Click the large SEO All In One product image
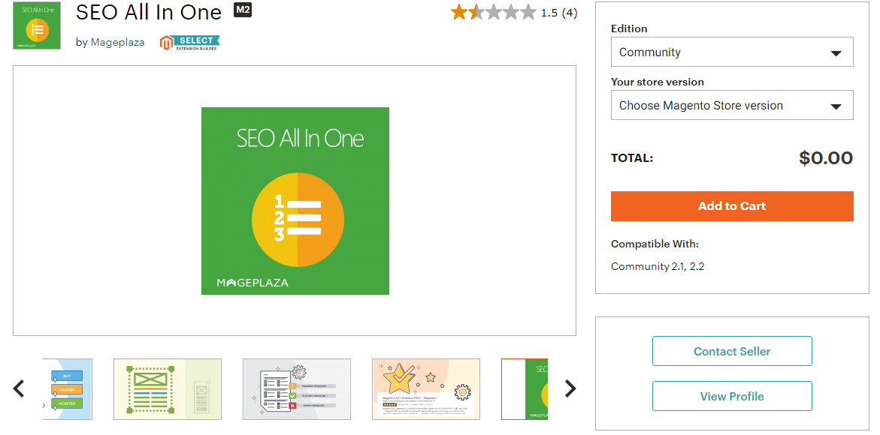The height and width of the screenshot is (435, 880). 295,201
